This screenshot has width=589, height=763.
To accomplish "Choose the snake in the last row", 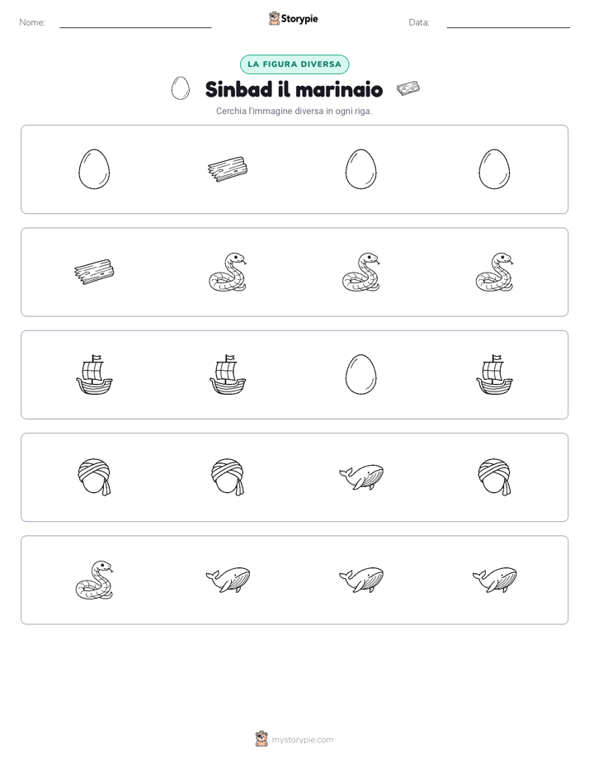I will 94,580.
